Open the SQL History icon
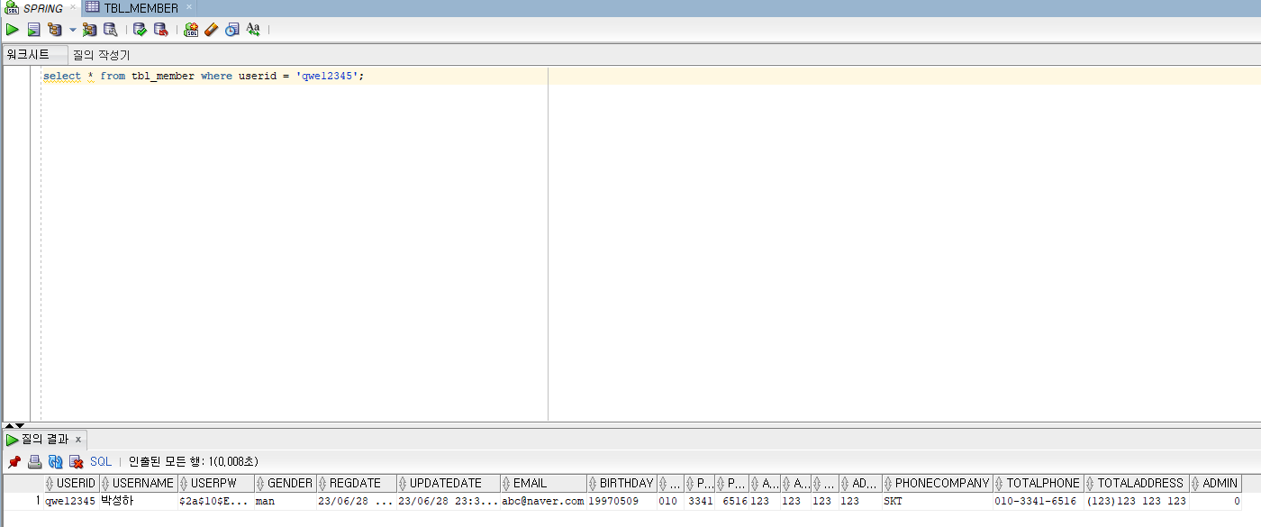Screen dimensions: 1261x527 [x=232, y=30]
